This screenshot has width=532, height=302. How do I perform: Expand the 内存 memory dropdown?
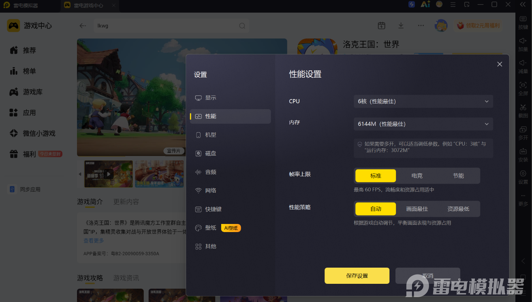[423, 124]
